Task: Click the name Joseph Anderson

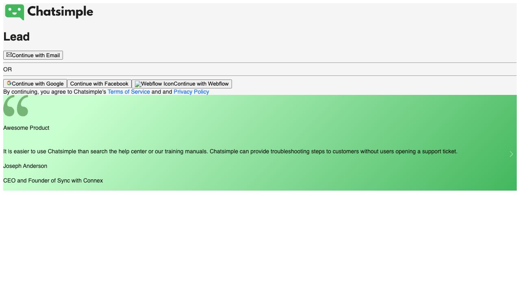Action: click(x=25, y=166)
